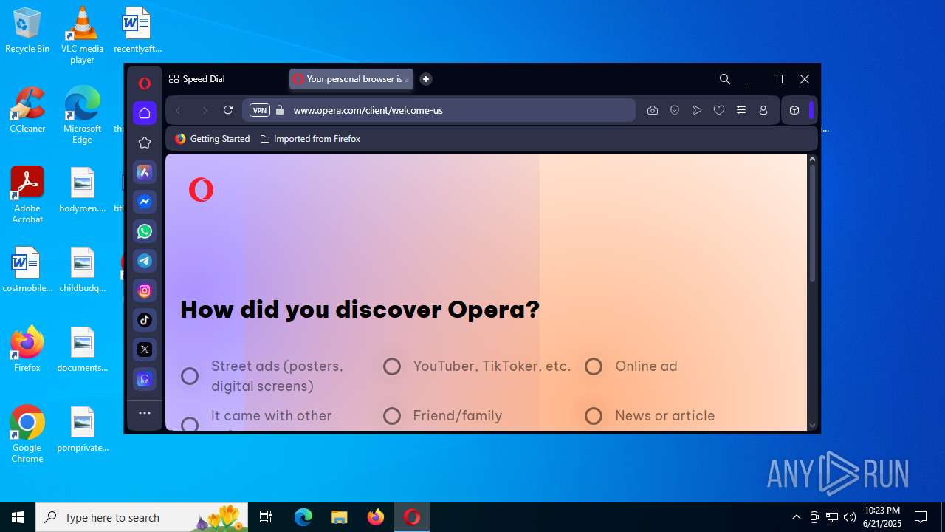Select the Online ad radio option
This screenshot has width=945, height=532.
(x=594, y=366)
